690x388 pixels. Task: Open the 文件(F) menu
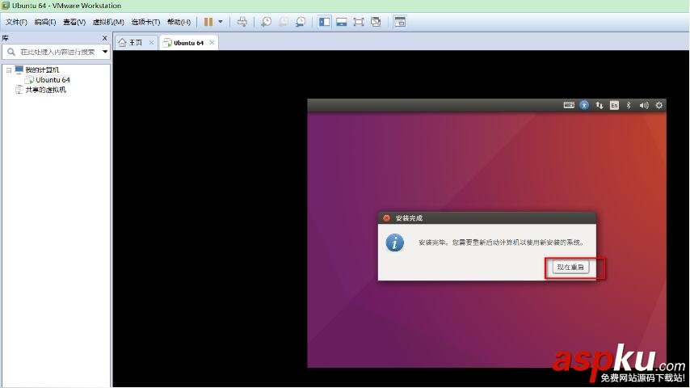[x=16, y=22]
